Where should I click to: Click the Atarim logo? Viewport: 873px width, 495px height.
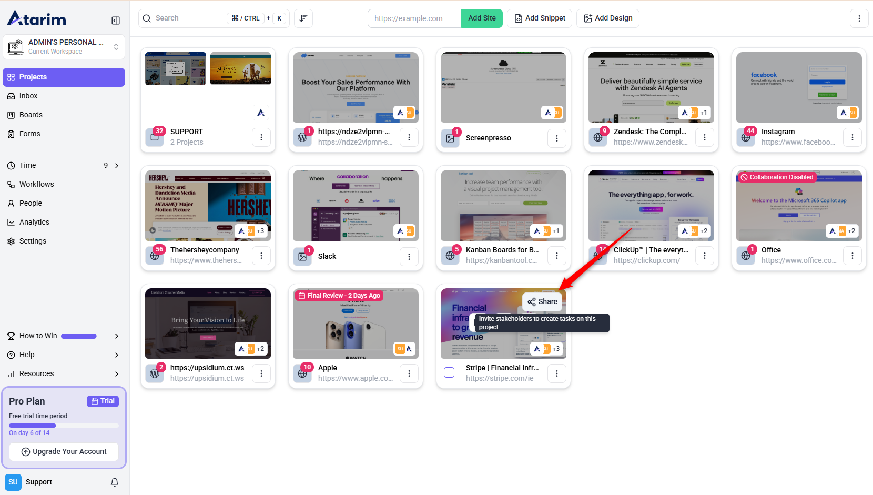tap(37, 18)
